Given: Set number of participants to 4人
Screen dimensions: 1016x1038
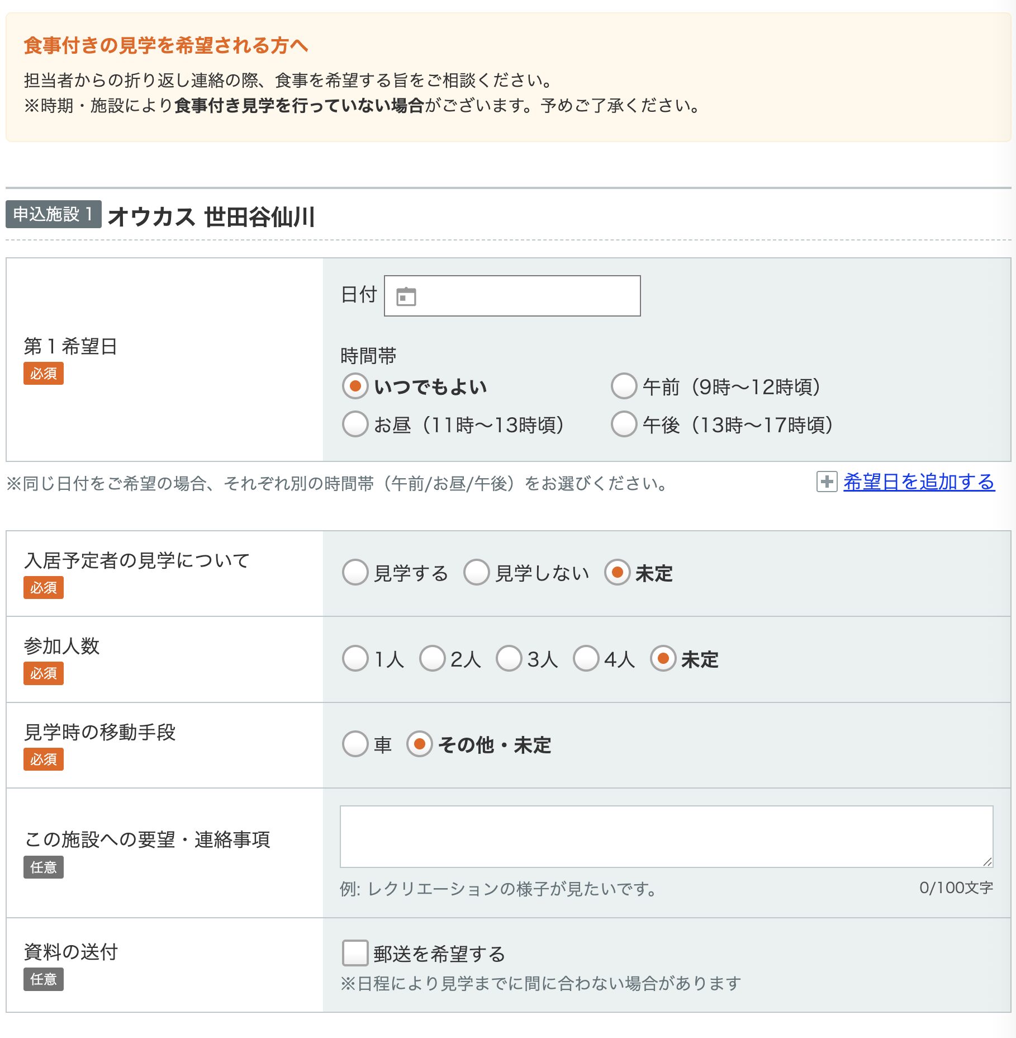Looking at the screenshot, I should pos(586,659).
